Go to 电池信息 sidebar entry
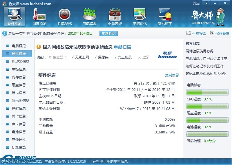The height and width of the screenshot is (165, 232). tap(19, 132)
